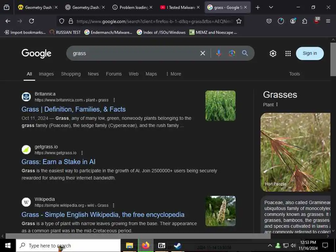Click Import bookmarks in toolbar
The width and height of the screenshot is (336, 252).
(25, 32)
